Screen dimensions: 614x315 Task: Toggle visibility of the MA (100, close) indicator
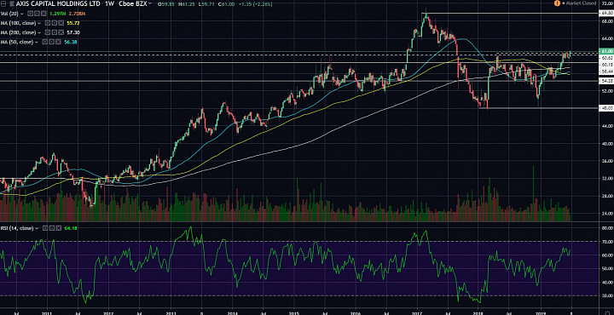point(48,23)
